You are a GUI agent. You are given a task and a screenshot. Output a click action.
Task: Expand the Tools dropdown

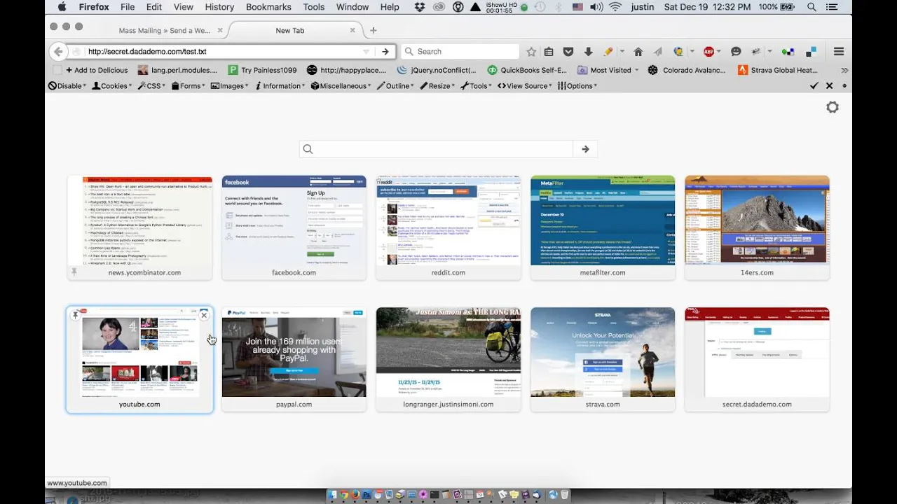(477, 85)
